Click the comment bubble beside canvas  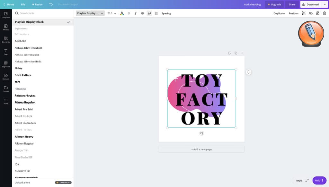pyautogui.click(x=248, y=72)
